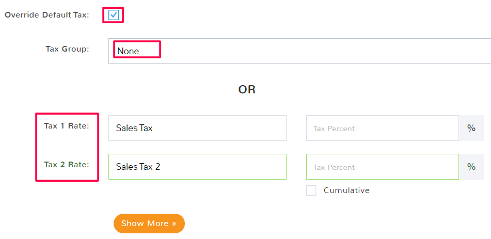This screenshot has height=239, width=491.
Task: Click the Tax Group label text
Action: tap(67, 49)
